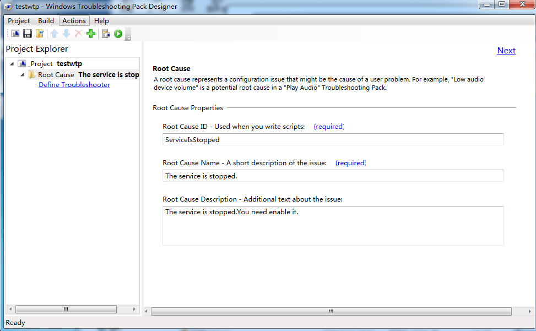Click the build pack toolbar icon
Viewport: 536px width, 331px height.
(106, 34)
